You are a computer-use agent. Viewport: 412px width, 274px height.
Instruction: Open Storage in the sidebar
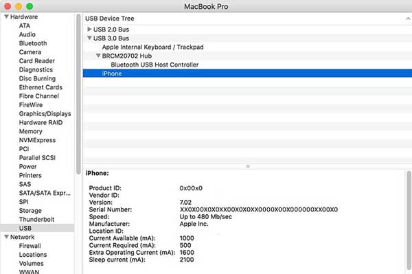tap(30, 211)
